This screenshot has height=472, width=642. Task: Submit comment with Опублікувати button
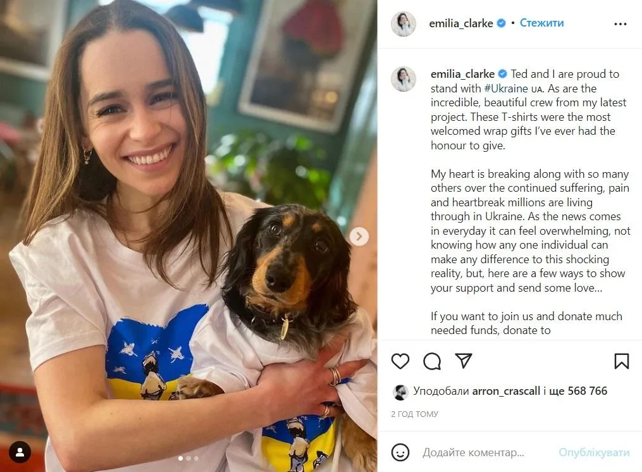pyautogui.click(x=594, y=452)
